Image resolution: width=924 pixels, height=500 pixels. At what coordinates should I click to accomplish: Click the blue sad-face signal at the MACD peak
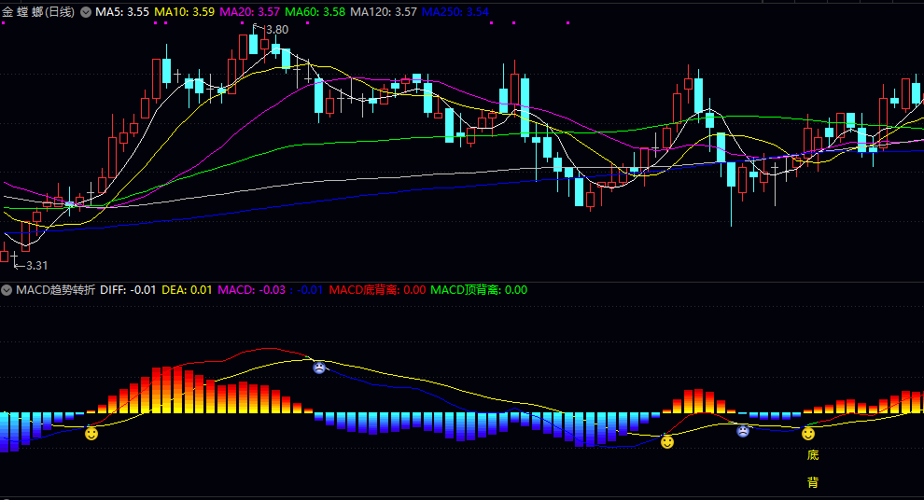(319, 368)
